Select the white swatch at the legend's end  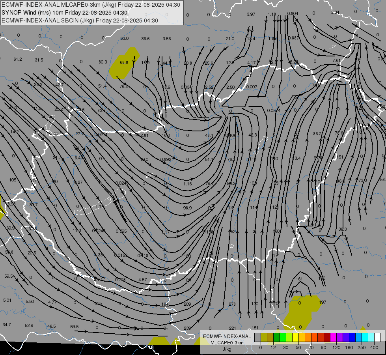point(378,337)
